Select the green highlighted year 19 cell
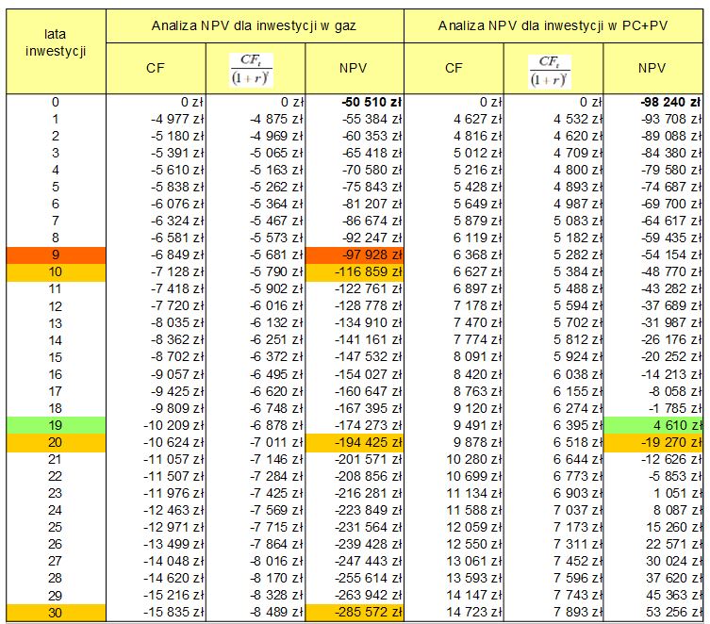710x624 pixels. (x=56, y=425)
